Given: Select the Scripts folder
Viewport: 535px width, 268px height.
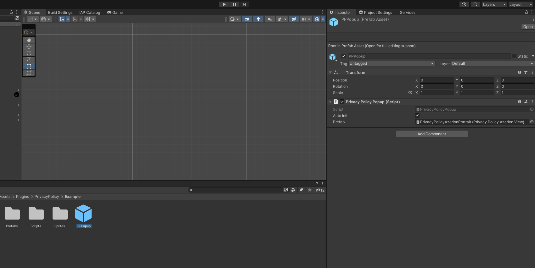Looking at the screenshot, I should click(x=36, y=217).
